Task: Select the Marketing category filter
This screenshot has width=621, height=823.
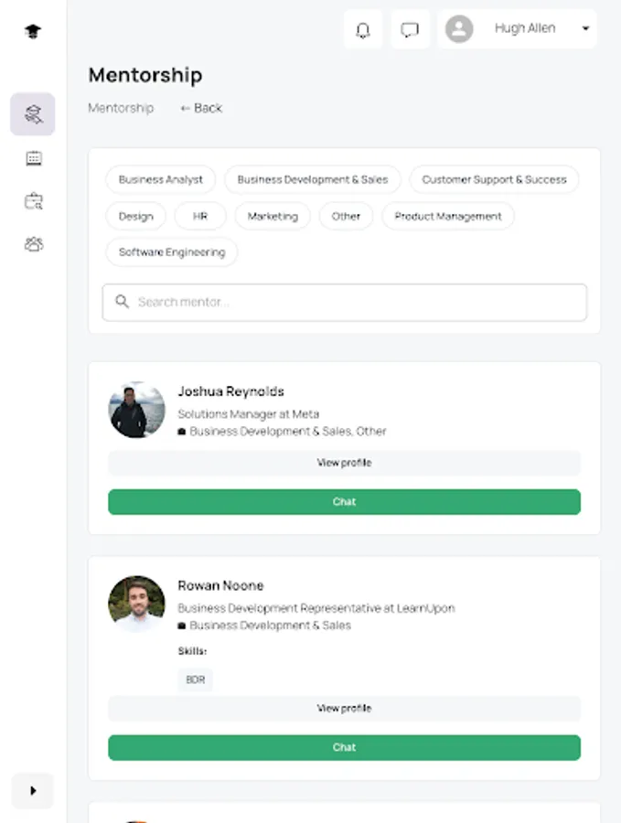Action: tap(273, 216)
